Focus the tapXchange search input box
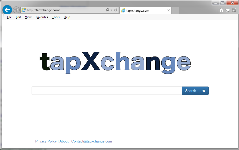Screen dimensions: 239x150 (x=107, y=91)
